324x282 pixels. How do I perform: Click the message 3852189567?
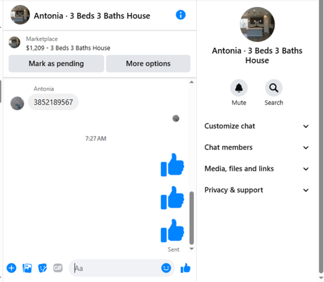click(x=53, y=102)
